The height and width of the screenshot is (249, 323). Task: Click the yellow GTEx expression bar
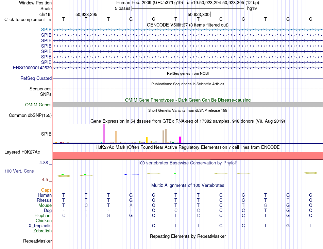147,140
